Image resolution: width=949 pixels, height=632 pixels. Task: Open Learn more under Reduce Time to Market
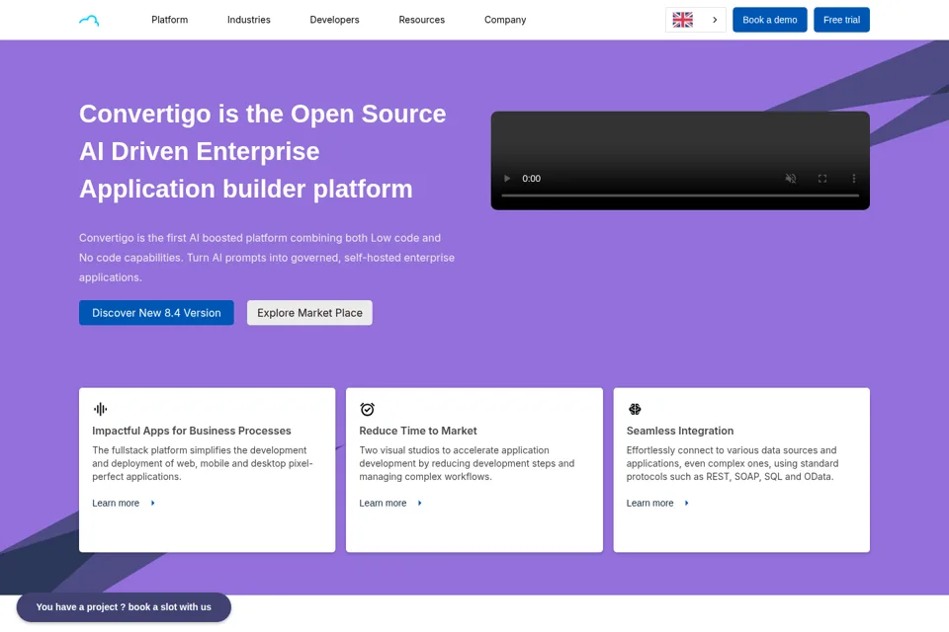[383, 504]
